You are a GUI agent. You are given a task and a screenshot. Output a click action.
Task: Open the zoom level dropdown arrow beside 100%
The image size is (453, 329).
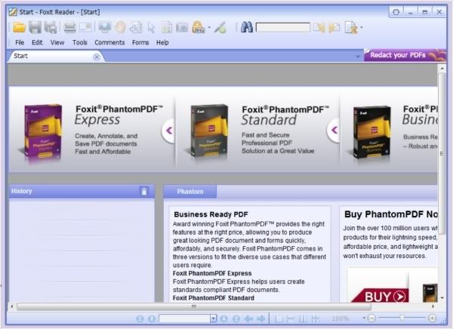pyautogui.click(x=364, y=318)
